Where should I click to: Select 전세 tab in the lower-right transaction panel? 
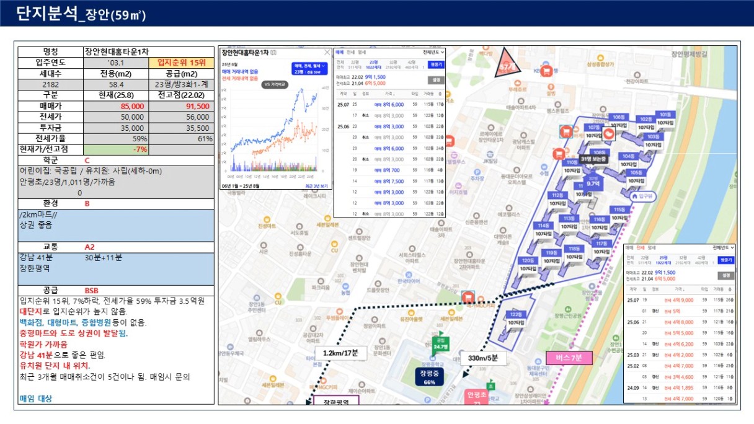click(640, 247)
